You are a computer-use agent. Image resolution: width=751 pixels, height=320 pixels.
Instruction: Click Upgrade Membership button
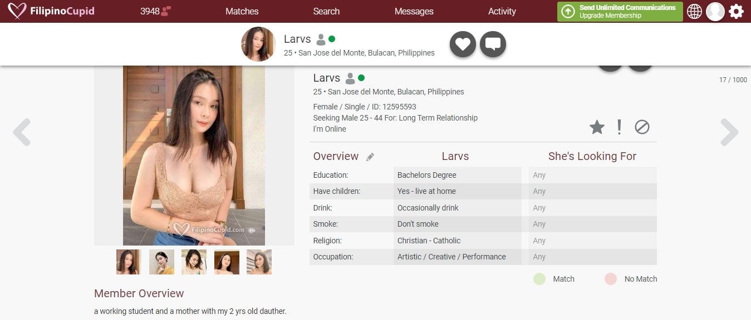[620, 11]
